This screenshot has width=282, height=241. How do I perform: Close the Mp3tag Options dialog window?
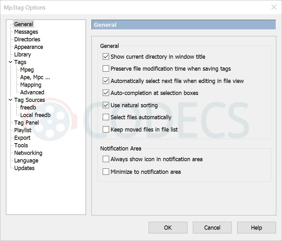point(274,7)
